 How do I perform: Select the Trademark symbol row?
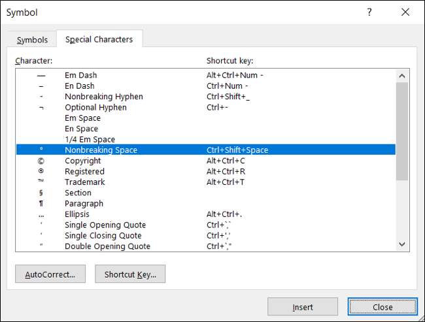pos(84,182)
